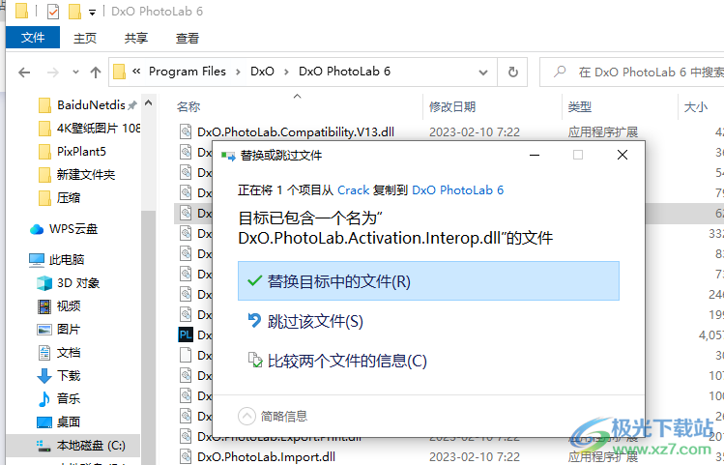Sort by 类型 column header
724x465 pixels.
coord(579,107)
